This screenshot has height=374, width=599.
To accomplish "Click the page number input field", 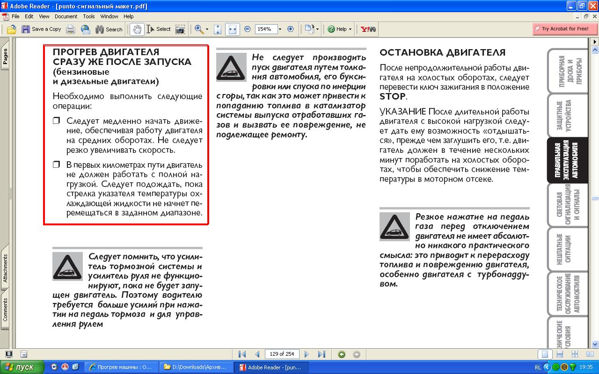I will [x=282, y=354].
